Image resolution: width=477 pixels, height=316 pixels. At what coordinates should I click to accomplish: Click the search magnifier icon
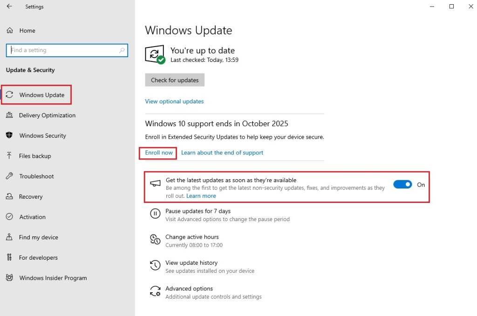click(122, 50)
